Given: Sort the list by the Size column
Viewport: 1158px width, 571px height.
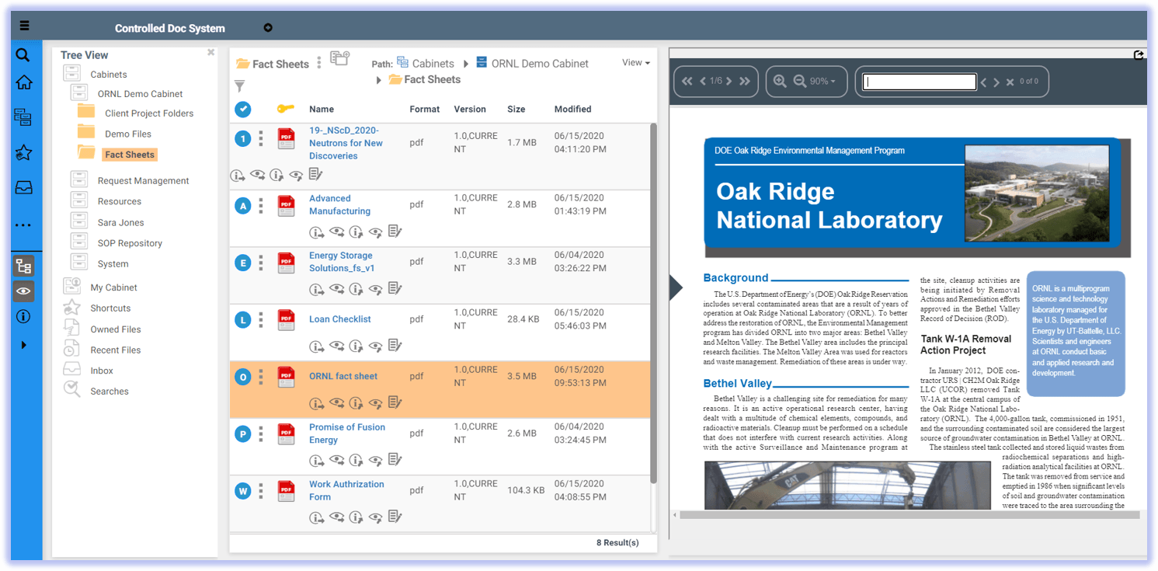Looking at the screenshot, I should tap(516, 110).
